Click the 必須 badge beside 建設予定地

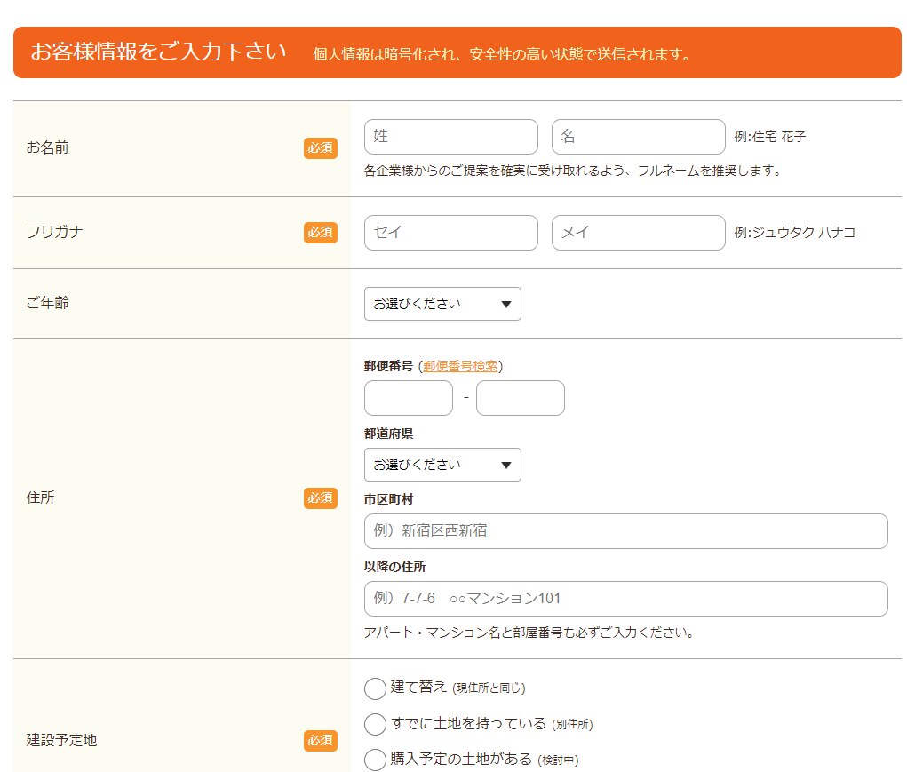tap(320, 740)
